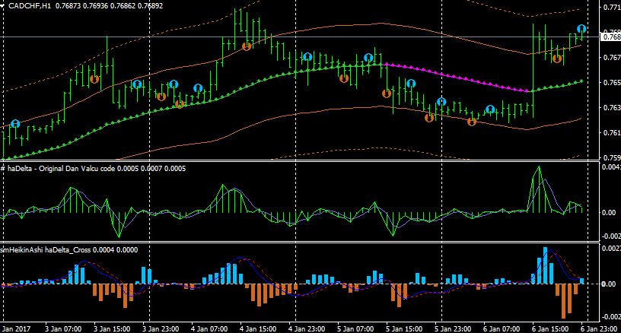Click the 0.771 price scale value
The height and width of the screenshot is (333, 621).
click(x=612, y=7)
